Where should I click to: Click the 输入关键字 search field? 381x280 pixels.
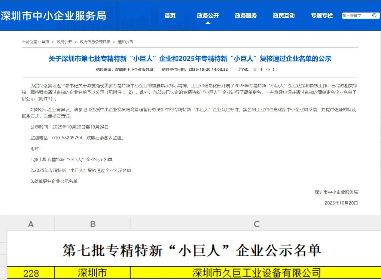tap(356, 16)
